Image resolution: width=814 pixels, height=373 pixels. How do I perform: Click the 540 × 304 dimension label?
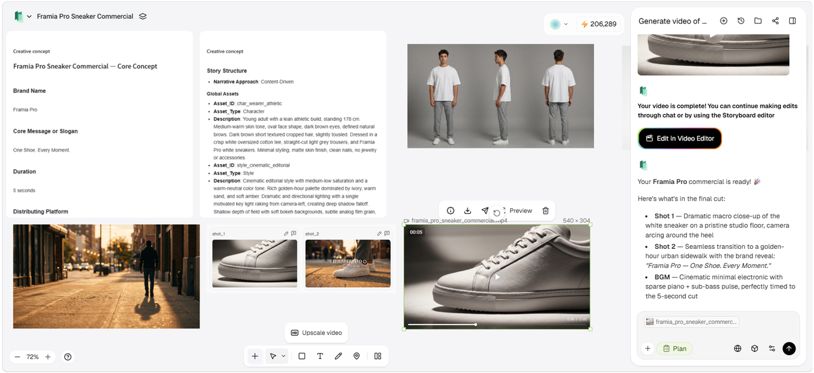coord(576,221)
